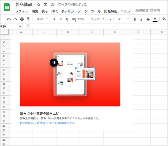This screenshot has width=168, height=146.
Task: Select column E header
Action: tap(115, 32)
